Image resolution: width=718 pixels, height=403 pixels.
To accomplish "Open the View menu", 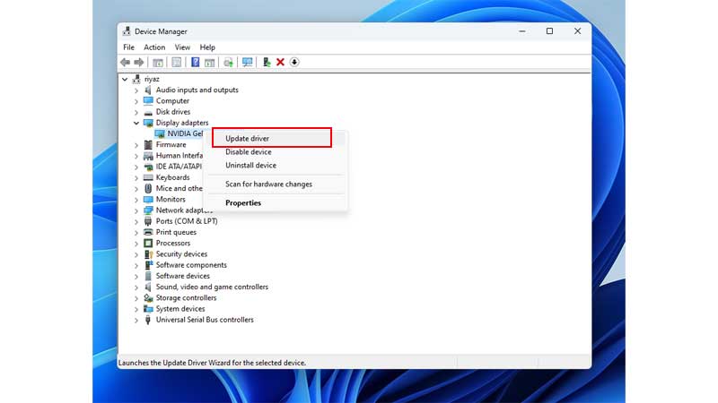I will (x=182, y=47).
